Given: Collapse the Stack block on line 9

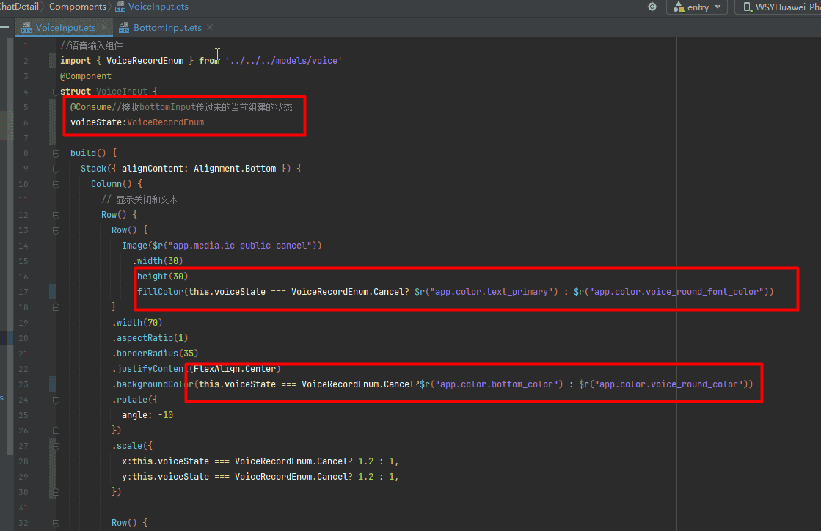Looking at the screenshot, I should [55, 169].
